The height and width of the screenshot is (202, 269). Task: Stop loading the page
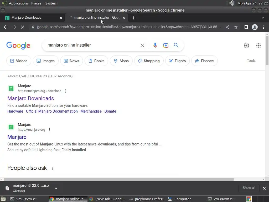point(23,27)
